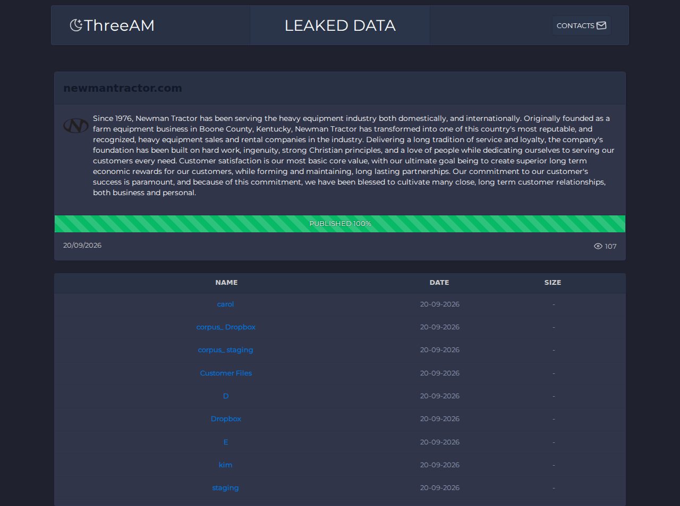Open the corpus_ Dropbox folder link
Image resolution: width=680 pixels, height=506 pixels.
click(226, 327)
